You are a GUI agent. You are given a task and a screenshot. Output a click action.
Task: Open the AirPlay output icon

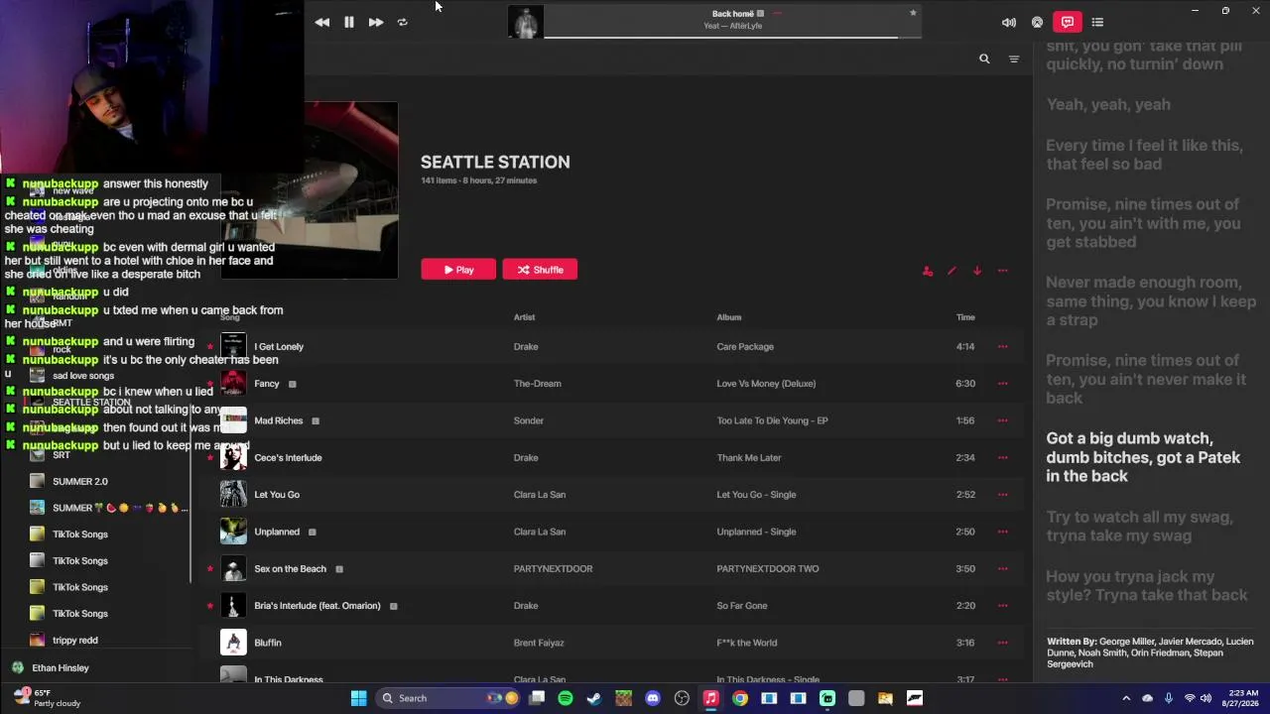click(x=1037, y=22)
